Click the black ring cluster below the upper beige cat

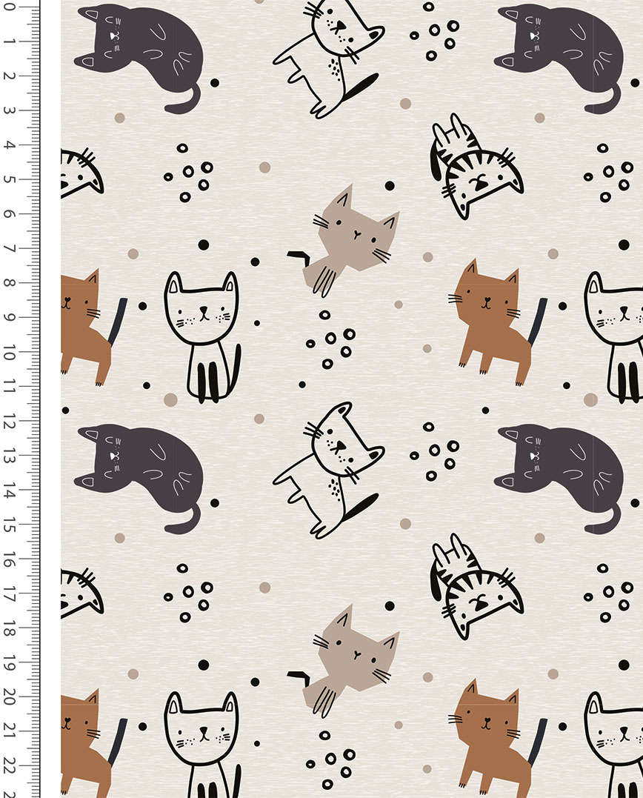(330, 341)
